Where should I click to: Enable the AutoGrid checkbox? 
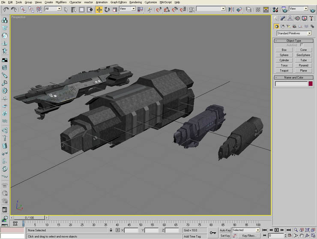(x=302, y=45)
